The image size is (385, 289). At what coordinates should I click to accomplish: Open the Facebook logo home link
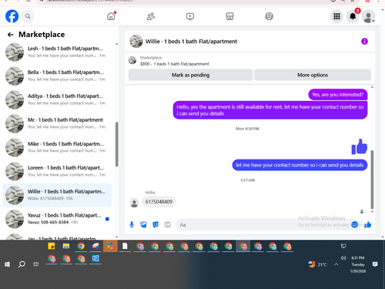(x=12, y=16)
